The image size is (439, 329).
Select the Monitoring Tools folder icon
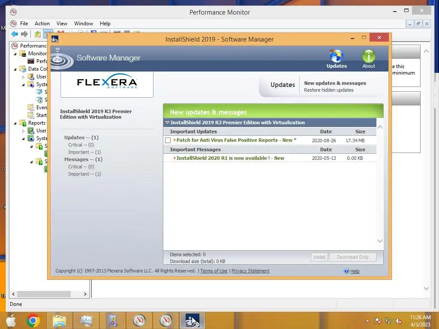23,54
